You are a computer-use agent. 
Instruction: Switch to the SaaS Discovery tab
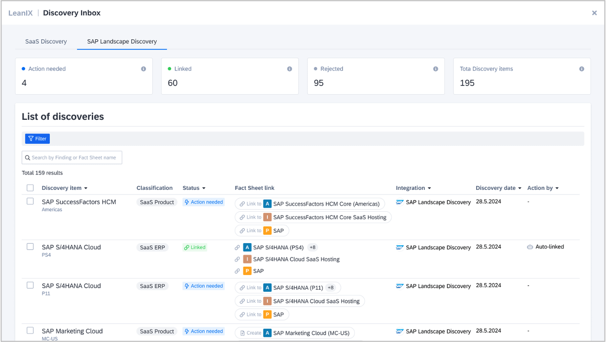point(46,41)
